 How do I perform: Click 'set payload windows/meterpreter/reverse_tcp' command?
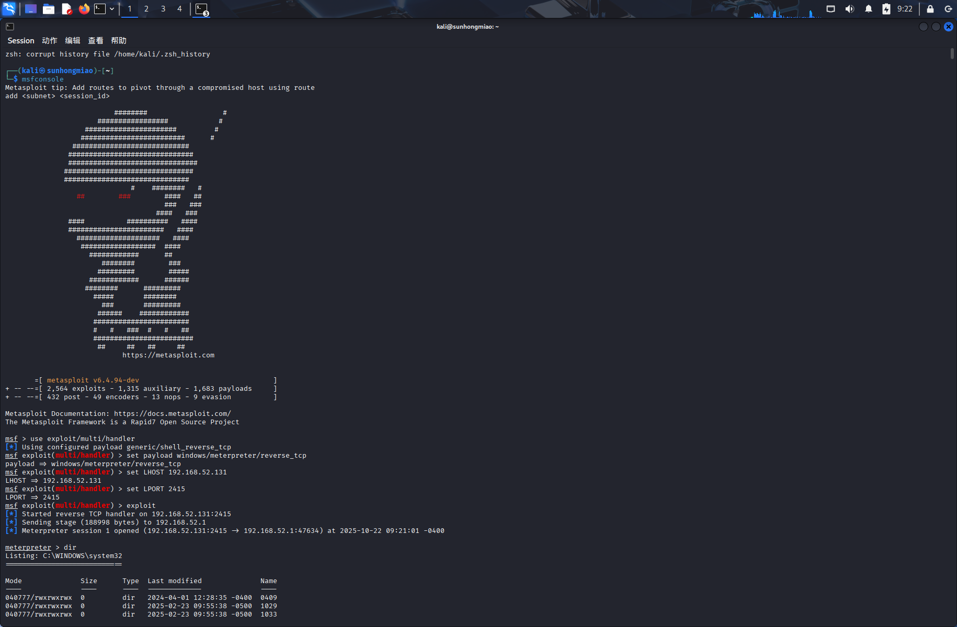coord(217,456)
